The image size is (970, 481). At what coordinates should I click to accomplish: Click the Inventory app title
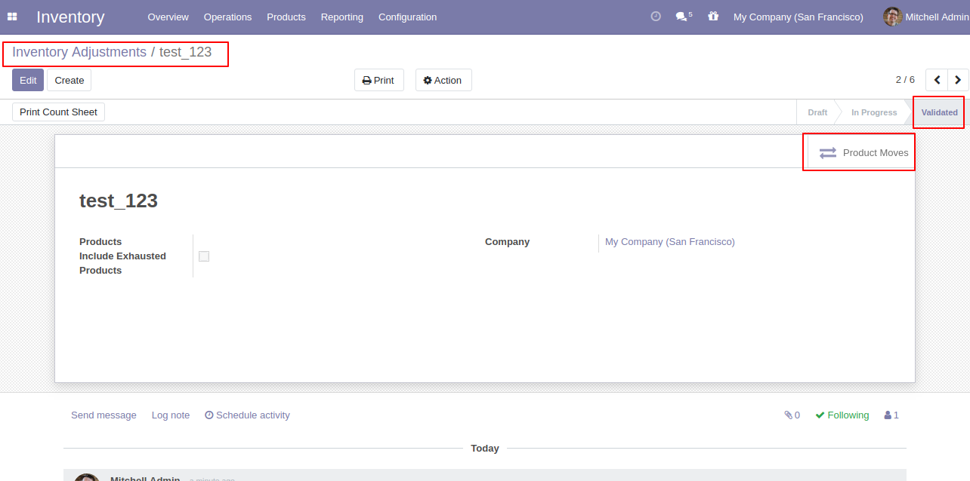(70, 17)
